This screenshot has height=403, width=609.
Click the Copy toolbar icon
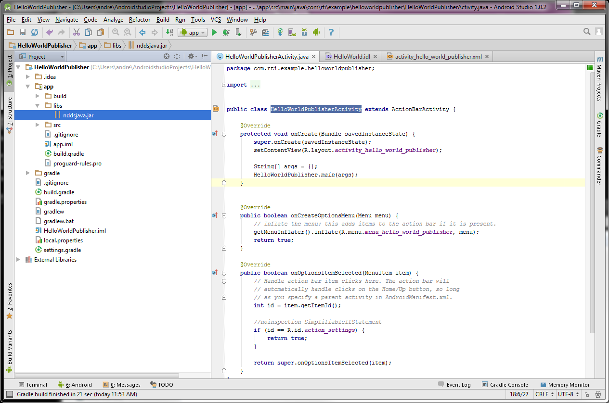(x=89, y=32)
